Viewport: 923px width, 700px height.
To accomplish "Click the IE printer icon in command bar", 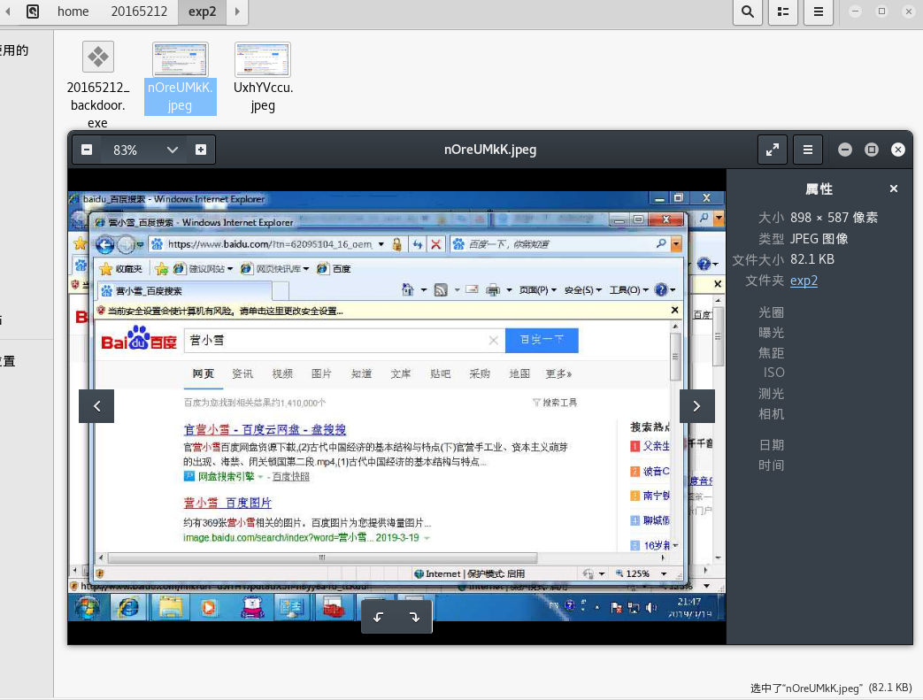I will [x=493, y=289].
